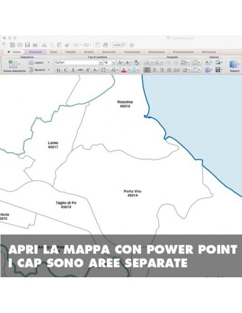Apply subscript with A₂ icon
The image size is (242, 313).
pos(95,70)
